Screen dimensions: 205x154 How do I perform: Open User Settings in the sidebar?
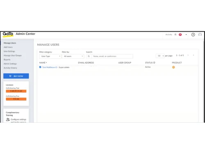[9, 51]
